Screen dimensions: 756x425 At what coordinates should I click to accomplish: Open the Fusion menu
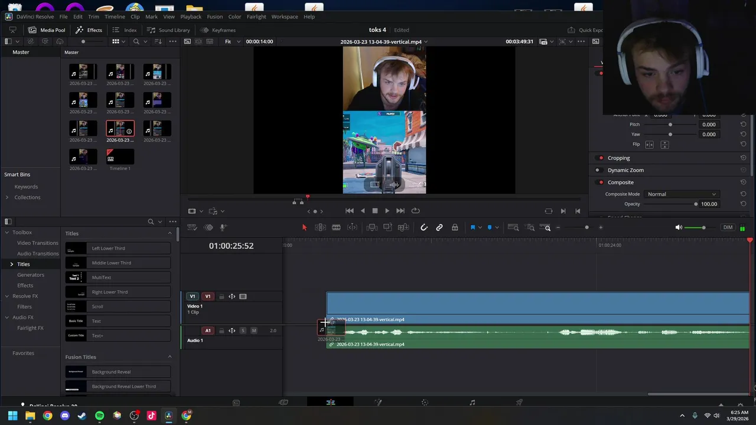(x=214, y=17)
